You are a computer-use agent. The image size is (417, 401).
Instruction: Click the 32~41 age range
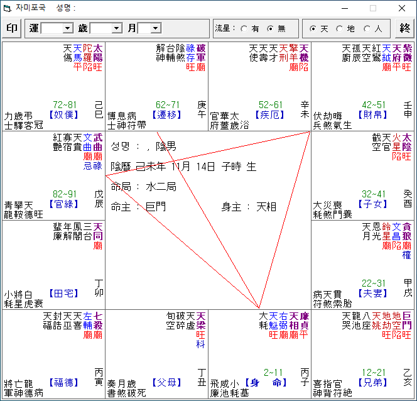(x=374, y=194)
